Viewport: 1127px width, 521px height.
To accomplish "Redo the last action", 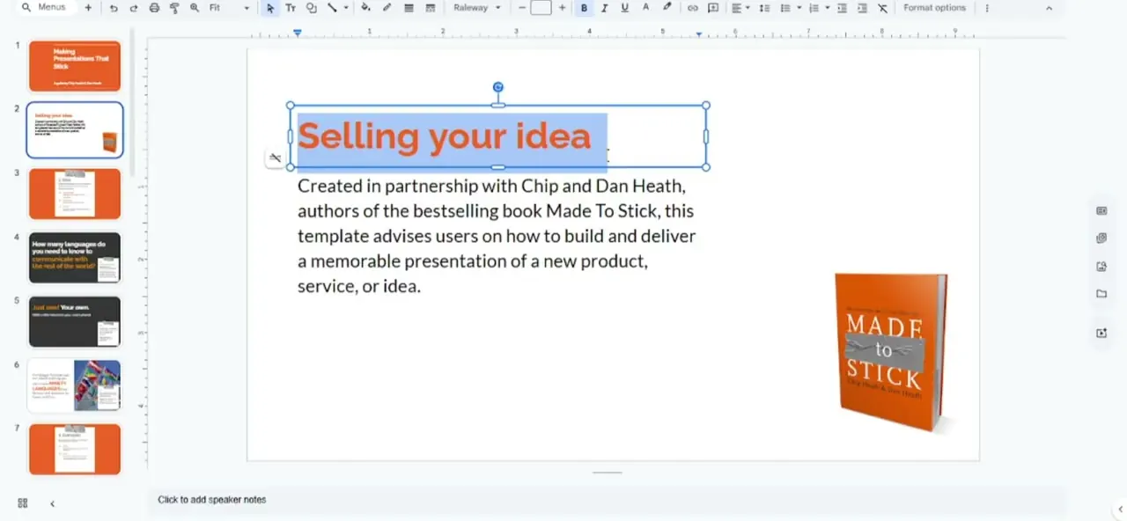I will [134, 8].
